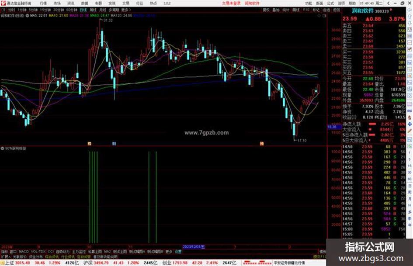Click the 复权 button
This screenshot has width=413, height=266.
point(266,10)
